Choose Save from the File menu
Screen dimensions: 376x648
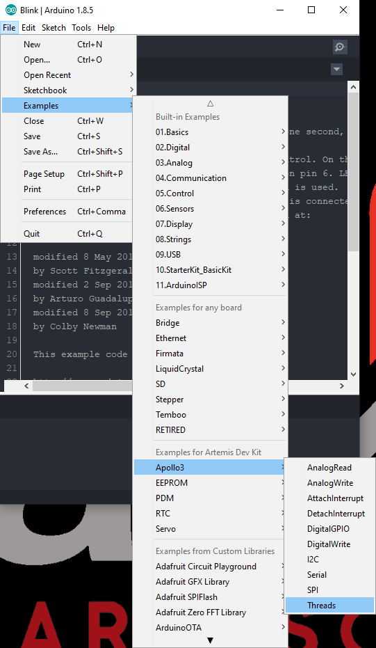click(x=68, y=136)
